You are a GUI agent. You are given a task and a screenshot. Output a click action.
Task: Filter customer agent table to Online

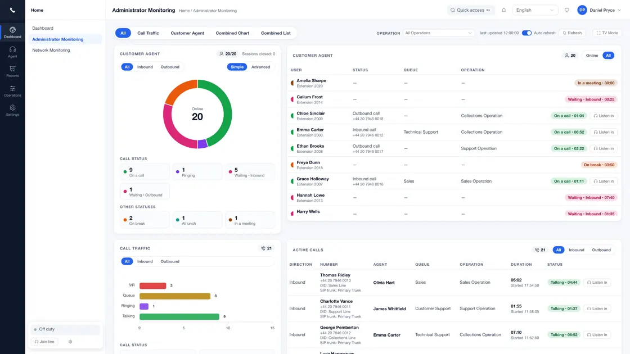tap(592, 56)
